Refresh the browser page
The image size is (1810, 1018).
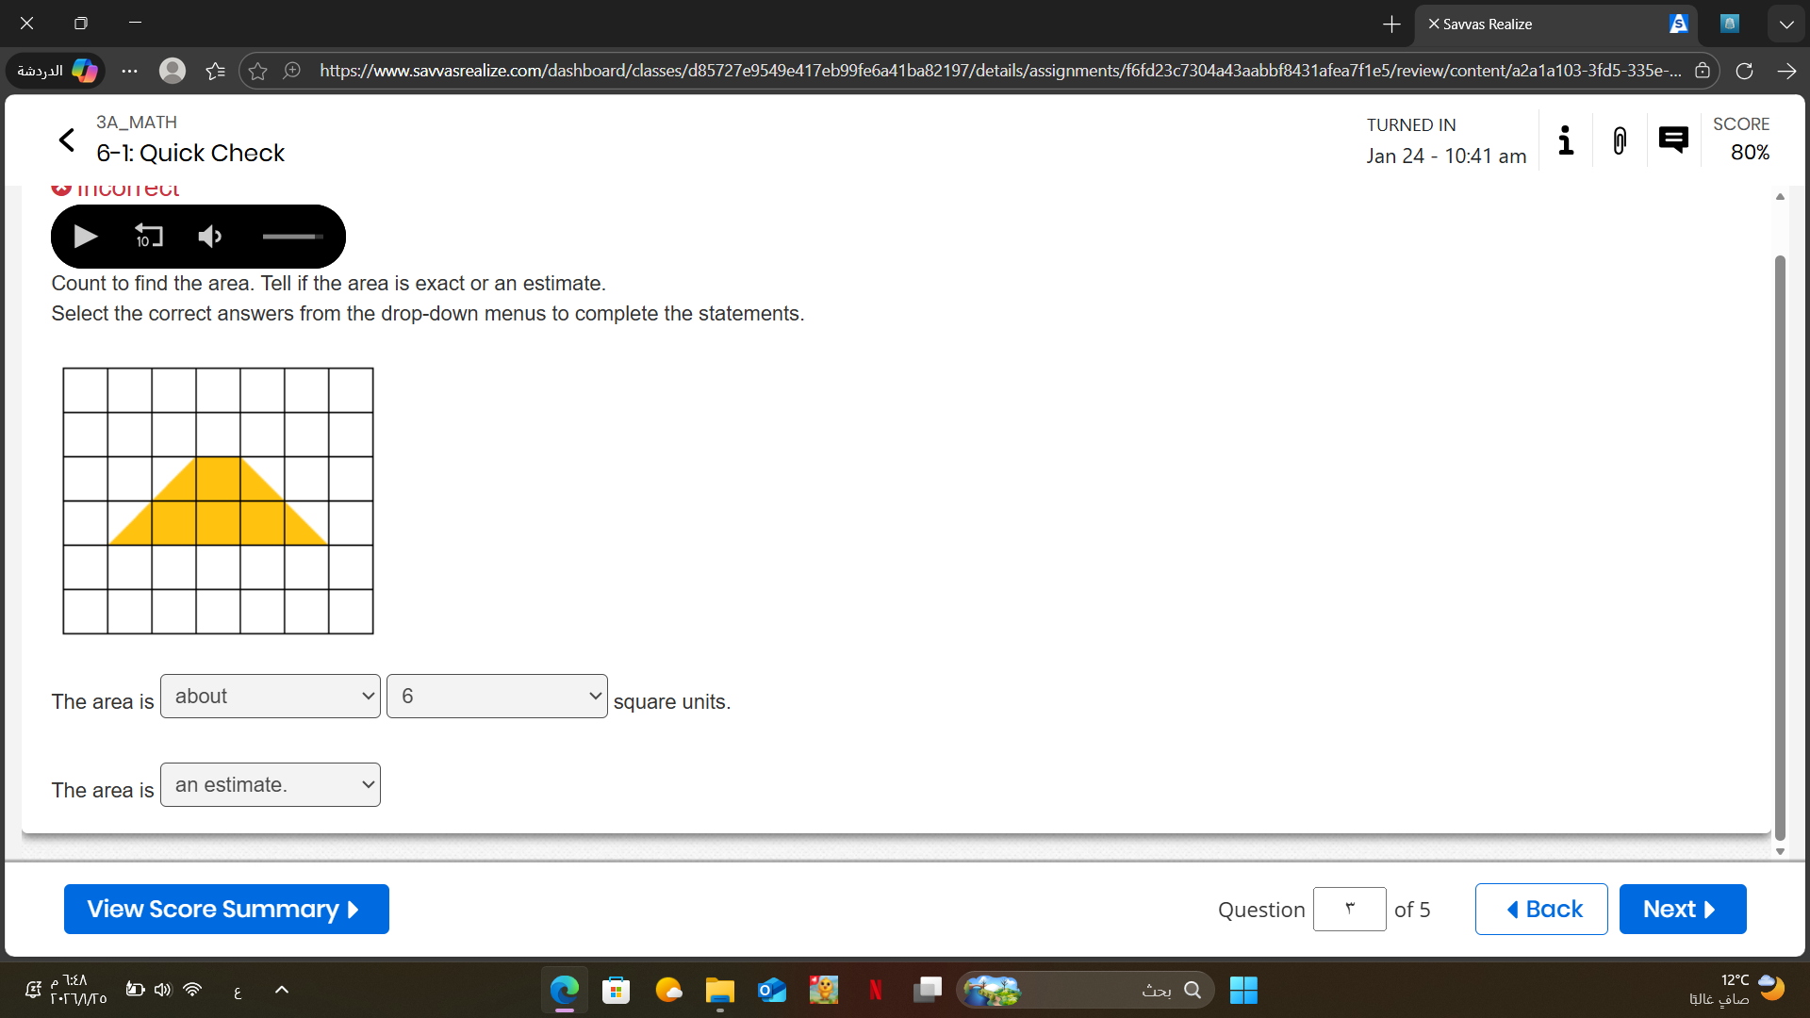click(1744, 71)
